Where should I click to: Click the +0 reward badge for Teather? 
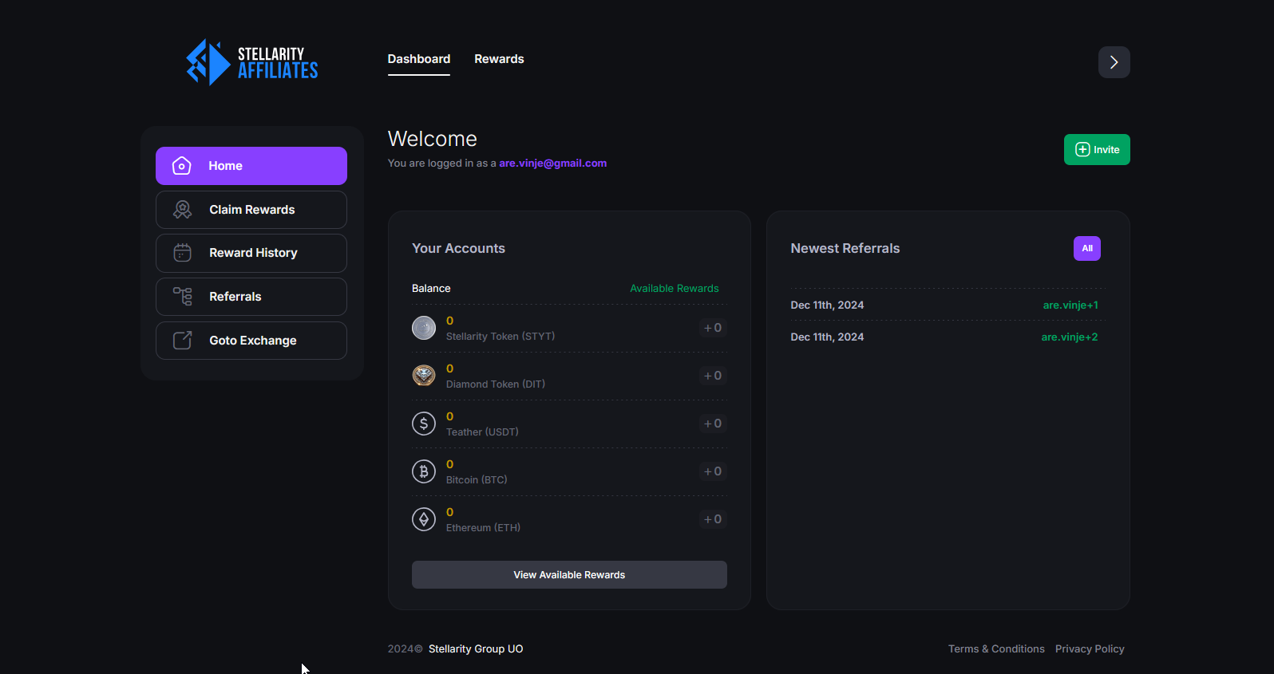(713, 424)
